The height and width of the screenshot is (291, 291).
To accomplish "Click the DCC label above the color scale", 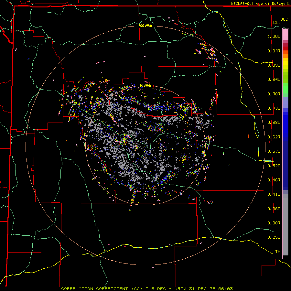I will point(284,19).
